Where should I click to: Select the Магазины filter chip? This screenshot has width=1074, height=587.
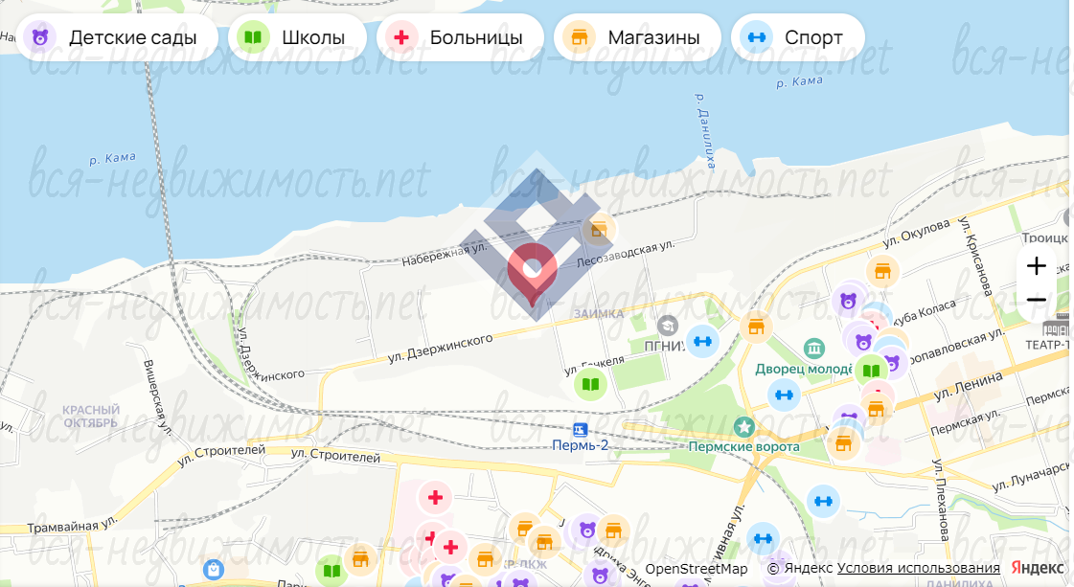pyautogui.click(x=638, y=37)
